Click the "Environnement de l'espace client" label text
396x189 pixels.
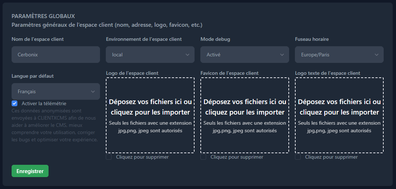[x=144, y=39]
